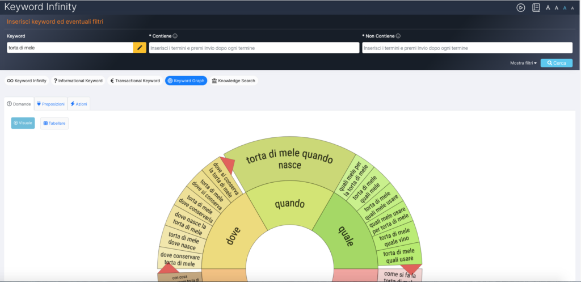This screenshot has height=282, width=581.
Task: Select the highlighted blue font size A
Action: [565, 8]
